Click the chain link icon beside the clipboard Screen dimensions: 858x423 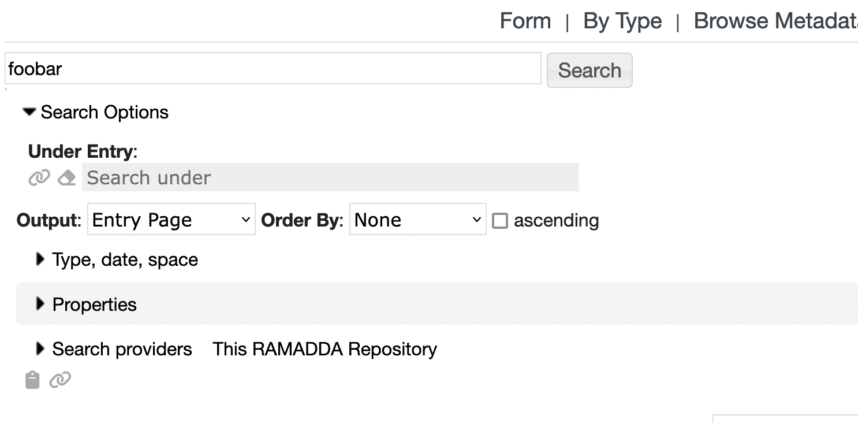click(60, 380)
